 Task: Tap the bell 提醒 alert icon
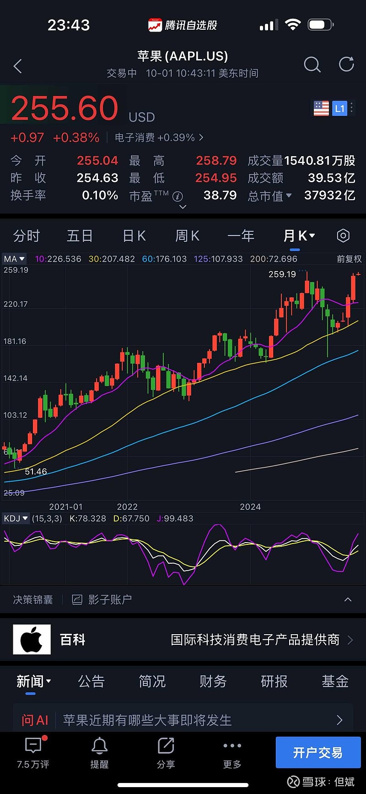[x=99, y=746]
